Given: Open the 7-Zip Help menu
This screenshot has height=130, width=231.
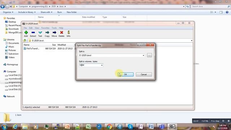Looking at the screenshot, I should pyautogui.click(x=61, y=28).
